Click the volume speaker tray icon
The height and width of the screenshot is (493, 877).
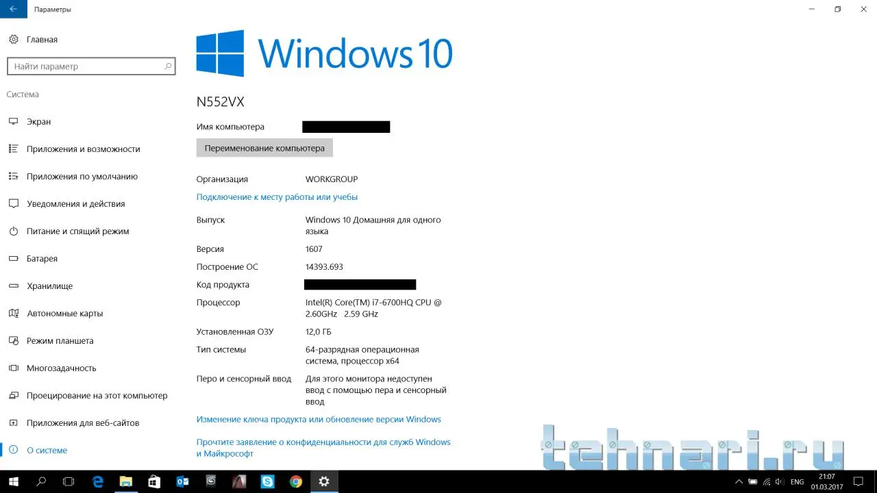click(x=780, y=482)
